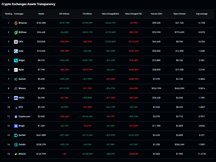The image size is (216, 162).
Task: Select the KuCoin logo icon
Action: (16, 79)
